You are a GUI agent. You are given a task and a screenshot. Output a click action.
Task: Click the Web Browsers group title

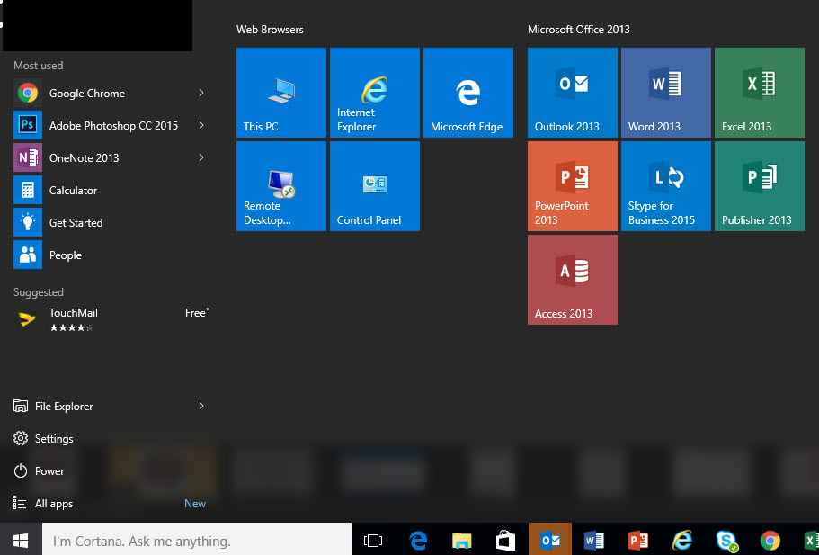(x=270, y=30)
